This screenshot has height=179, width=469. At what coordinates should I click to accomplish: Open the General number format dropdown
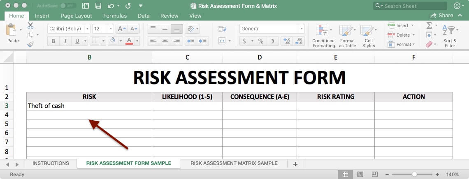[x=302, y=29]
